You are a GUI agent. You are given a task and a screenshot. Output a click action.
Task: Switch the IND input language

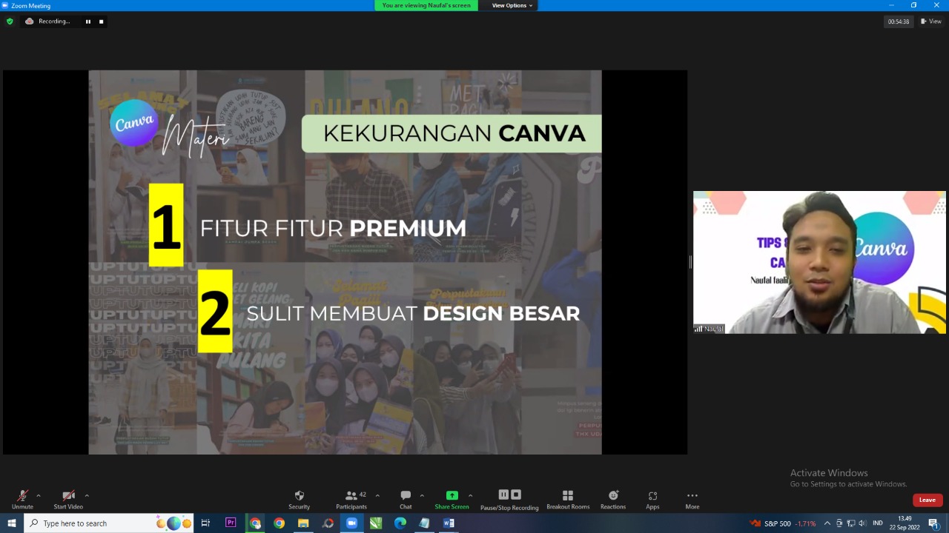point(878,523)
